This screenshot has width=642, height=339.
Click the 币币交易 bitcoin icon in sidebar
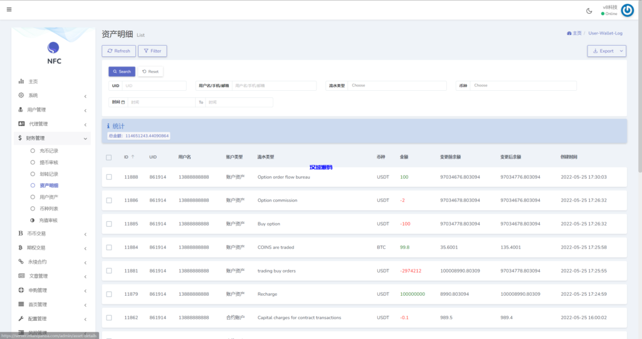(21, 233)
